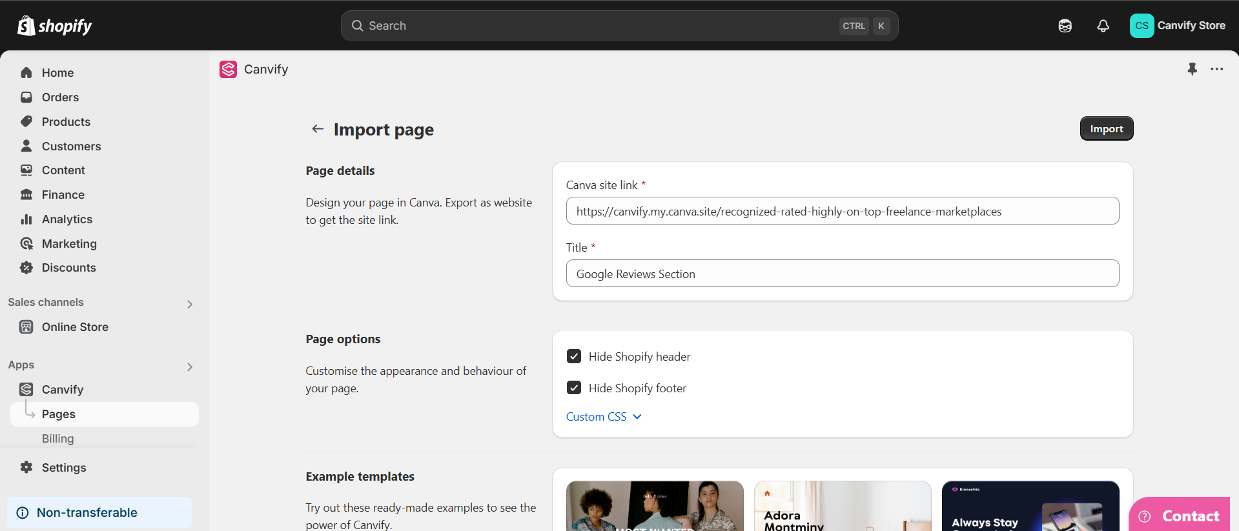The image size is (1239, 531).
Task: Pin the Canvify app
Action: click(x=1193, y=69)
